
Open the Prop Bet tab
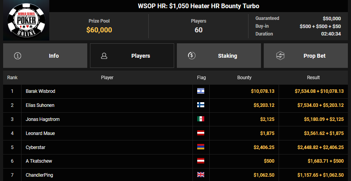314,56
